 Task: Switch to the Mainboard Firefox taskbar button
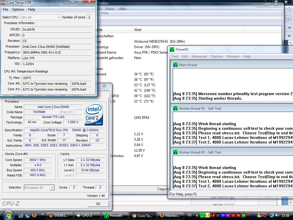(x=170, y=216)
